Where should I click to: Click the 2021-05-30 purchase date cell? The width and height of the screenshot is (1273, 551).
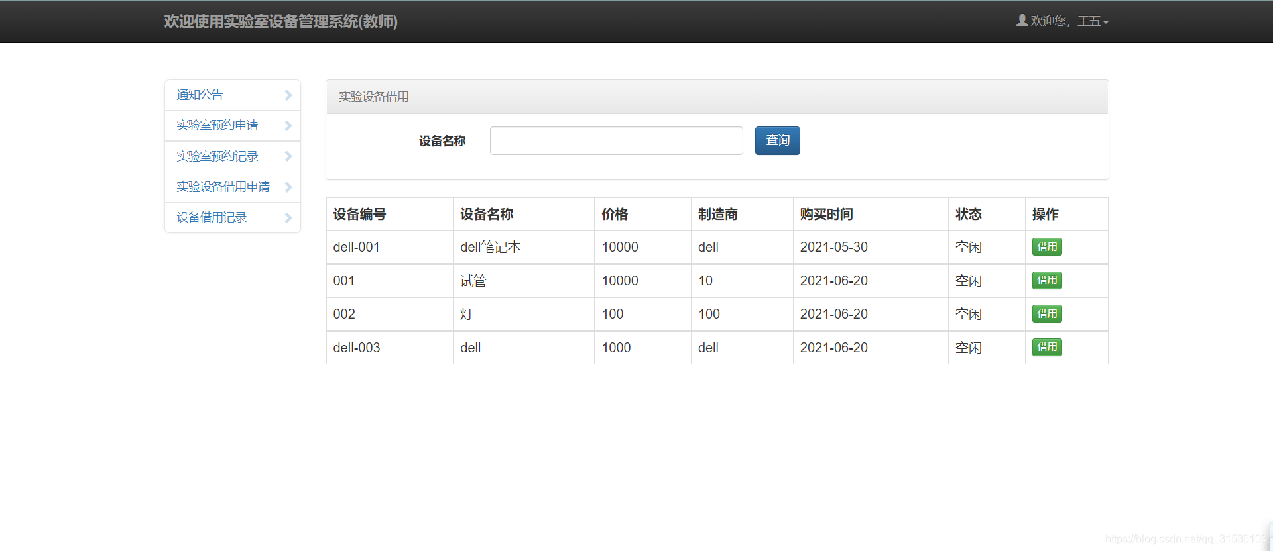coord(871,247)
